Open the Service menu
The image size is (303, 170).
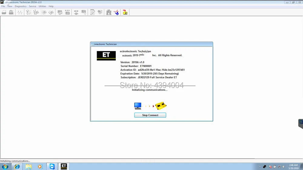pyautogui.click(x=32, y=6)
